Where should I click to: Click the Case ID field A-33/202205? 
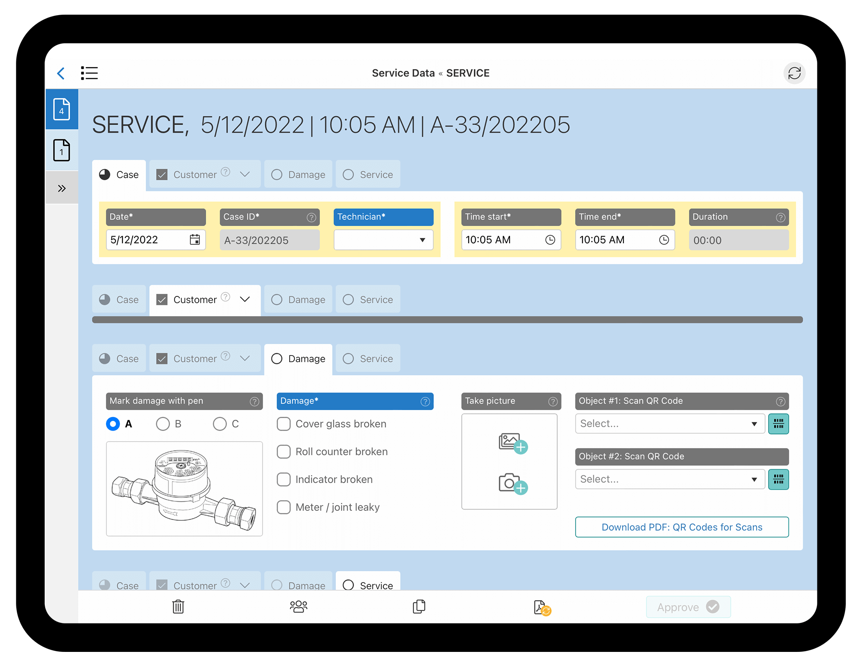pos(269,240)
